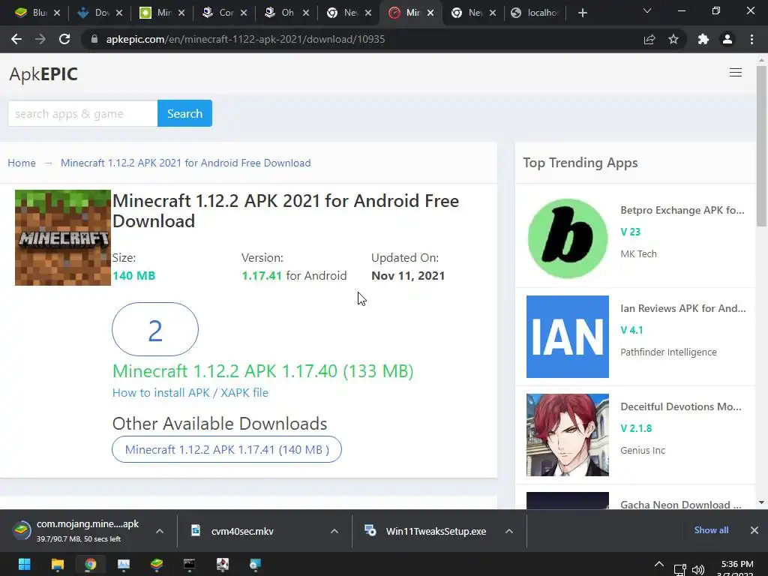Click the 'Pathfinder Intelligence' developer text

(x=668, y=352)
